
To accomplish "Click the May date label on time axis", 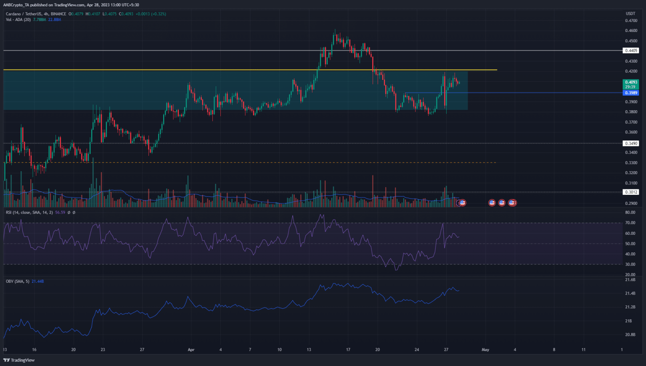I will [485, 350].
